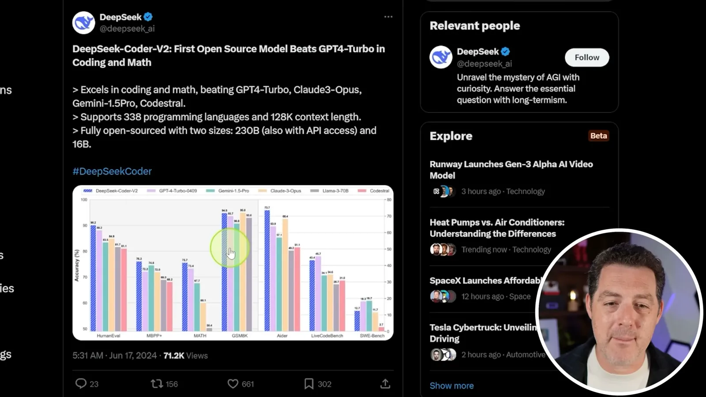The width and height of the screenshot is (706, 397).
Task: Open Tesla Cybertruck trending story
Action: pyautogui.click(x=483, y=333)
